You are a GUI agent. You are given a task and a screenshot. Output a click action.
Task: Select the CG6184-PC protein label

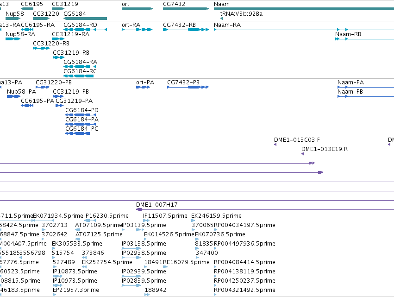[81, 129]
